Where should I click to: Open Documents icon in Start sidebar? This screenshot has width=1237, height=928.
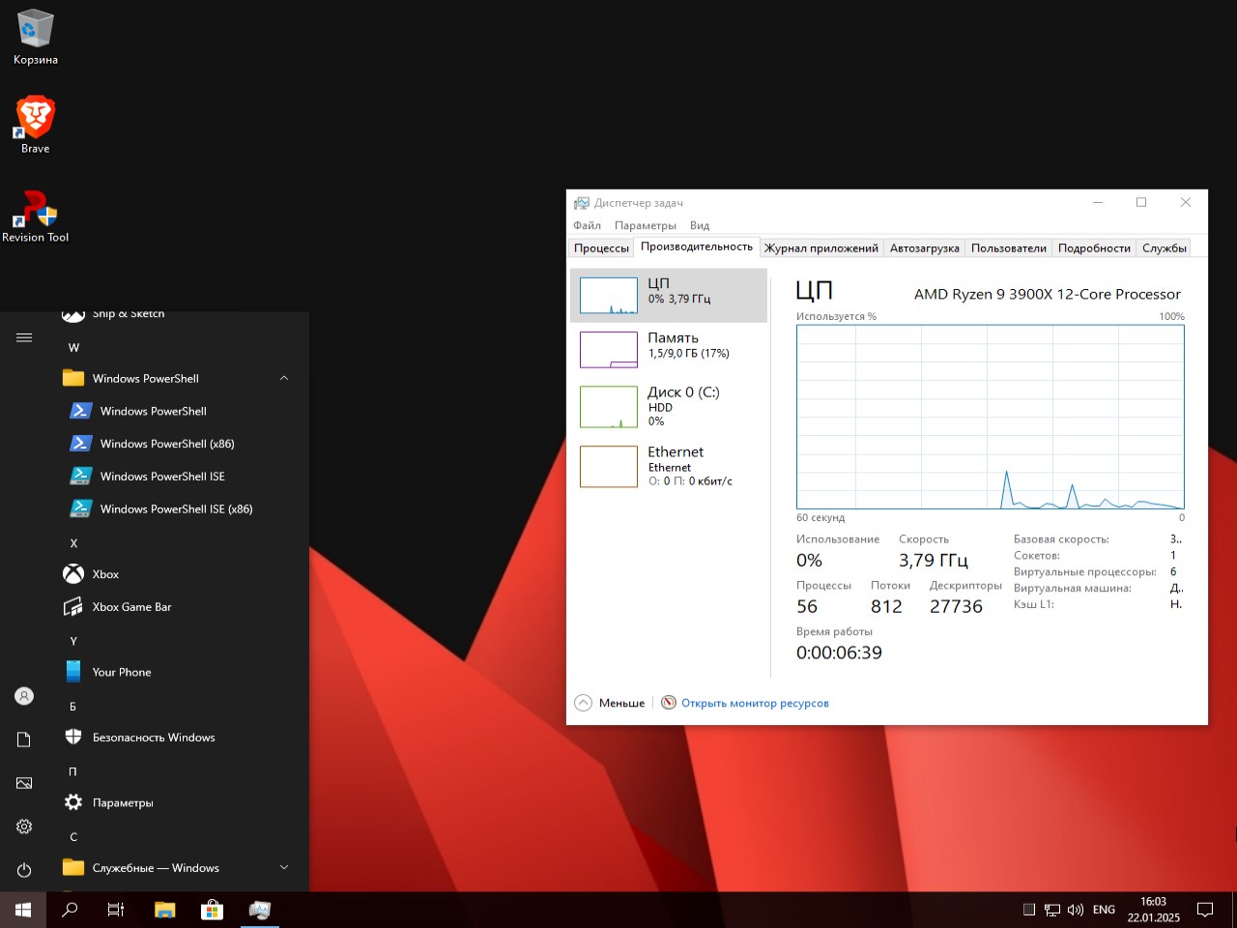(24, 739)
